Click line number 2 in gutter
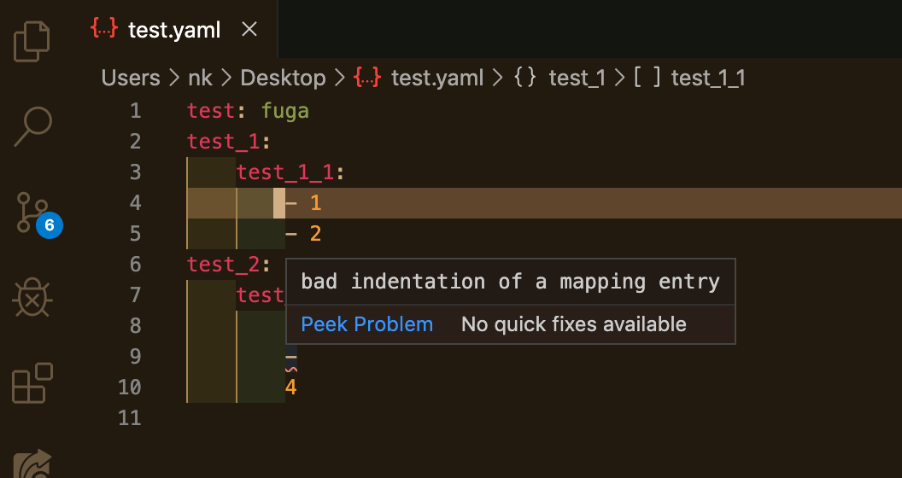Screen dimensions: 902x478 pyautogui.click(x=135, y=142)
